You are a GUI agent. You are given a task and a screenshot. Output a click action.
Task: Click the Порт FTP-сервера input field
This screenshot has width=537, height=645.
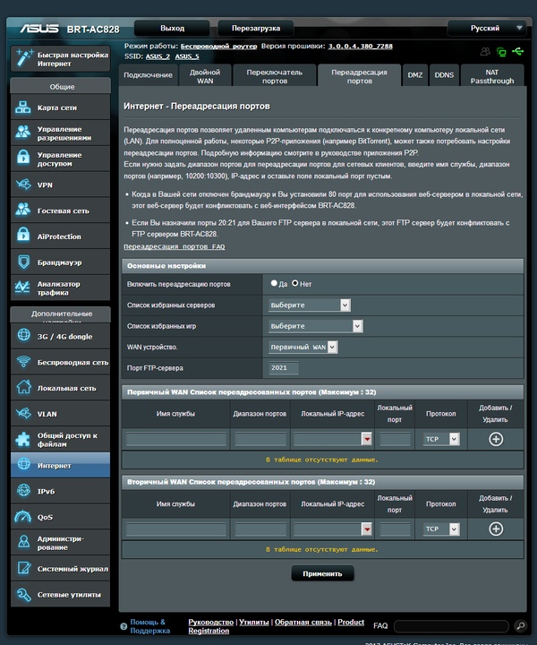pyautogui.click(x=284, y=368)
